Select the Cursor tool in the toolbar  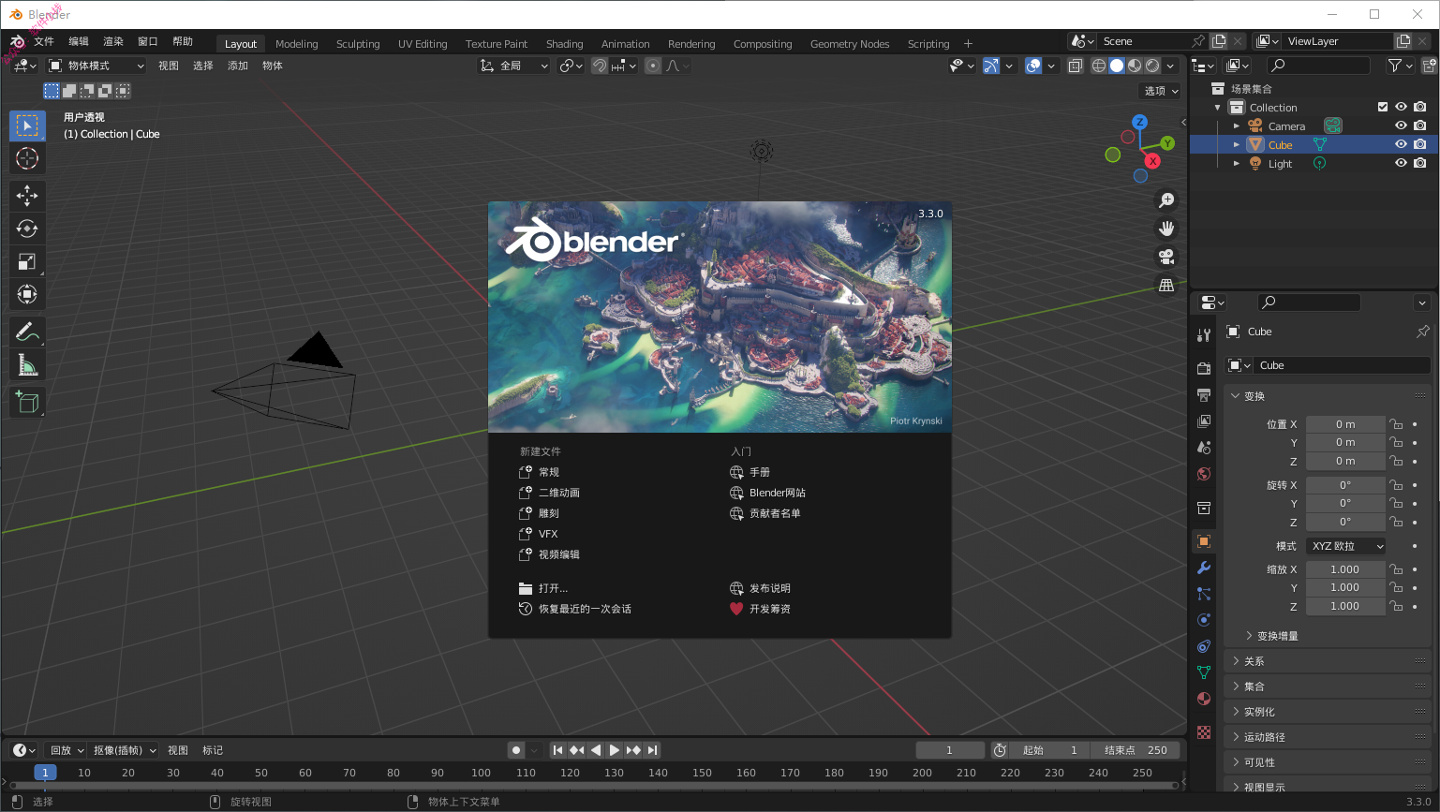[27, 158]
